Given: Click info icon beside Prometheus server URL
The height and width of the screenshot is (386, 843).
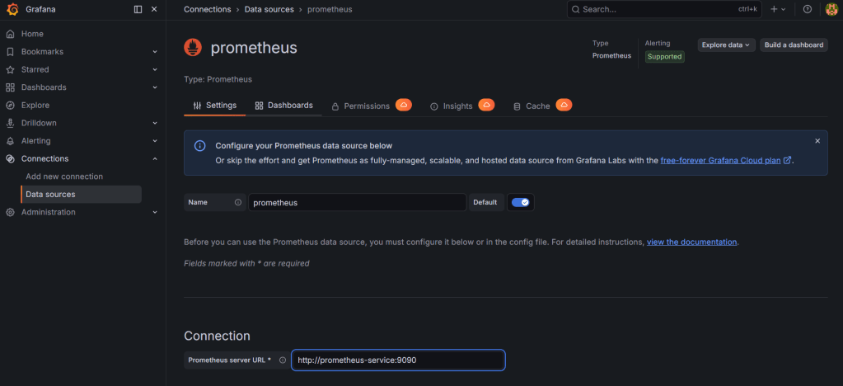Looking at the screenshot, I should point(283,360).
